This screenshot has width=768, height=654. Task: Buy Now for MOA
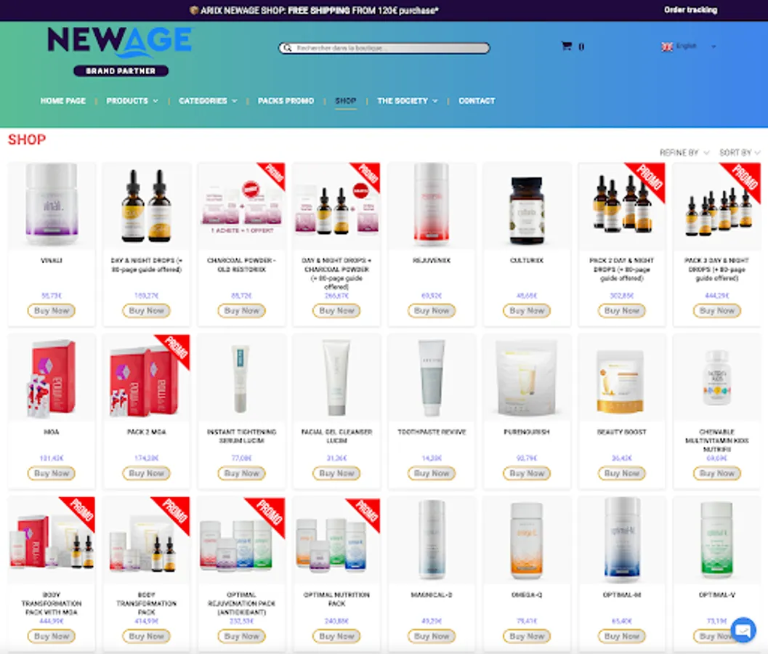[52, 473]
